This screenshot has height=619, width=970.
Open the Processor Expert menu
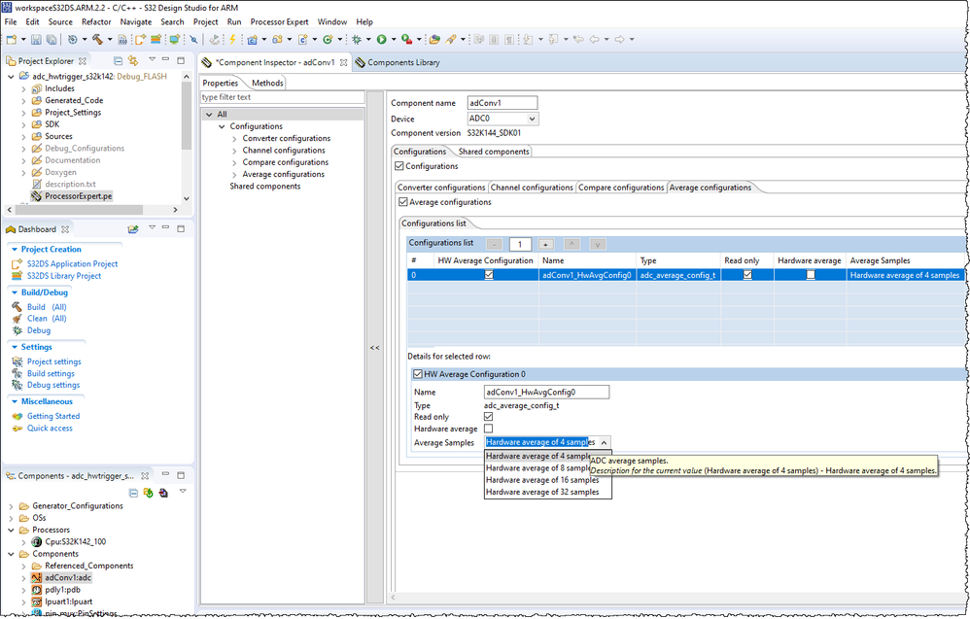point(279,21)
